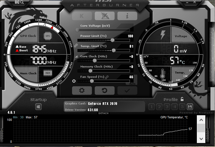The width and height of the screenshot is (215, 147).
Task: Click the MEM chip icon in gauge
Action: 48,73
